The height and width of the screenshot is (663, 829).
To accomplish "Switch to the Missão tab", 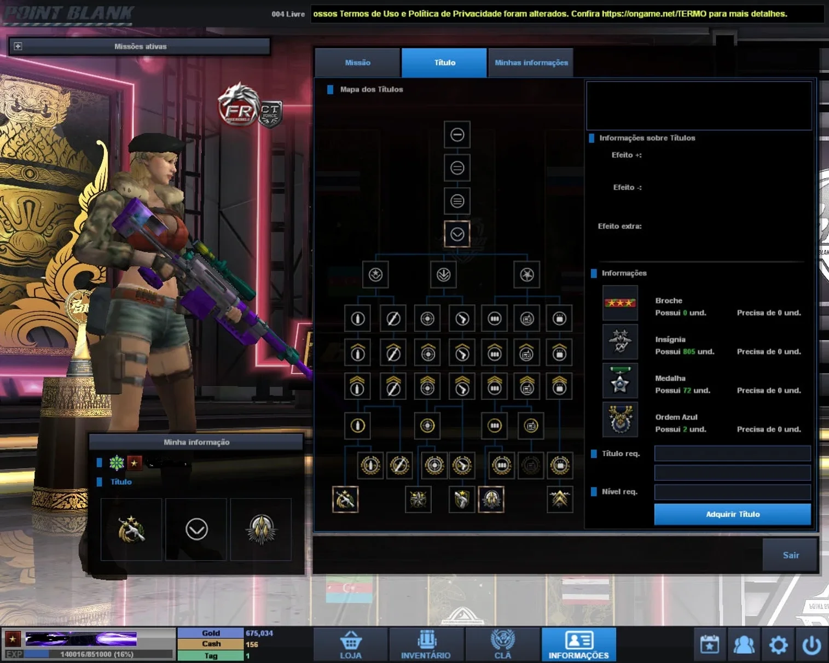I will coord(357,62).
